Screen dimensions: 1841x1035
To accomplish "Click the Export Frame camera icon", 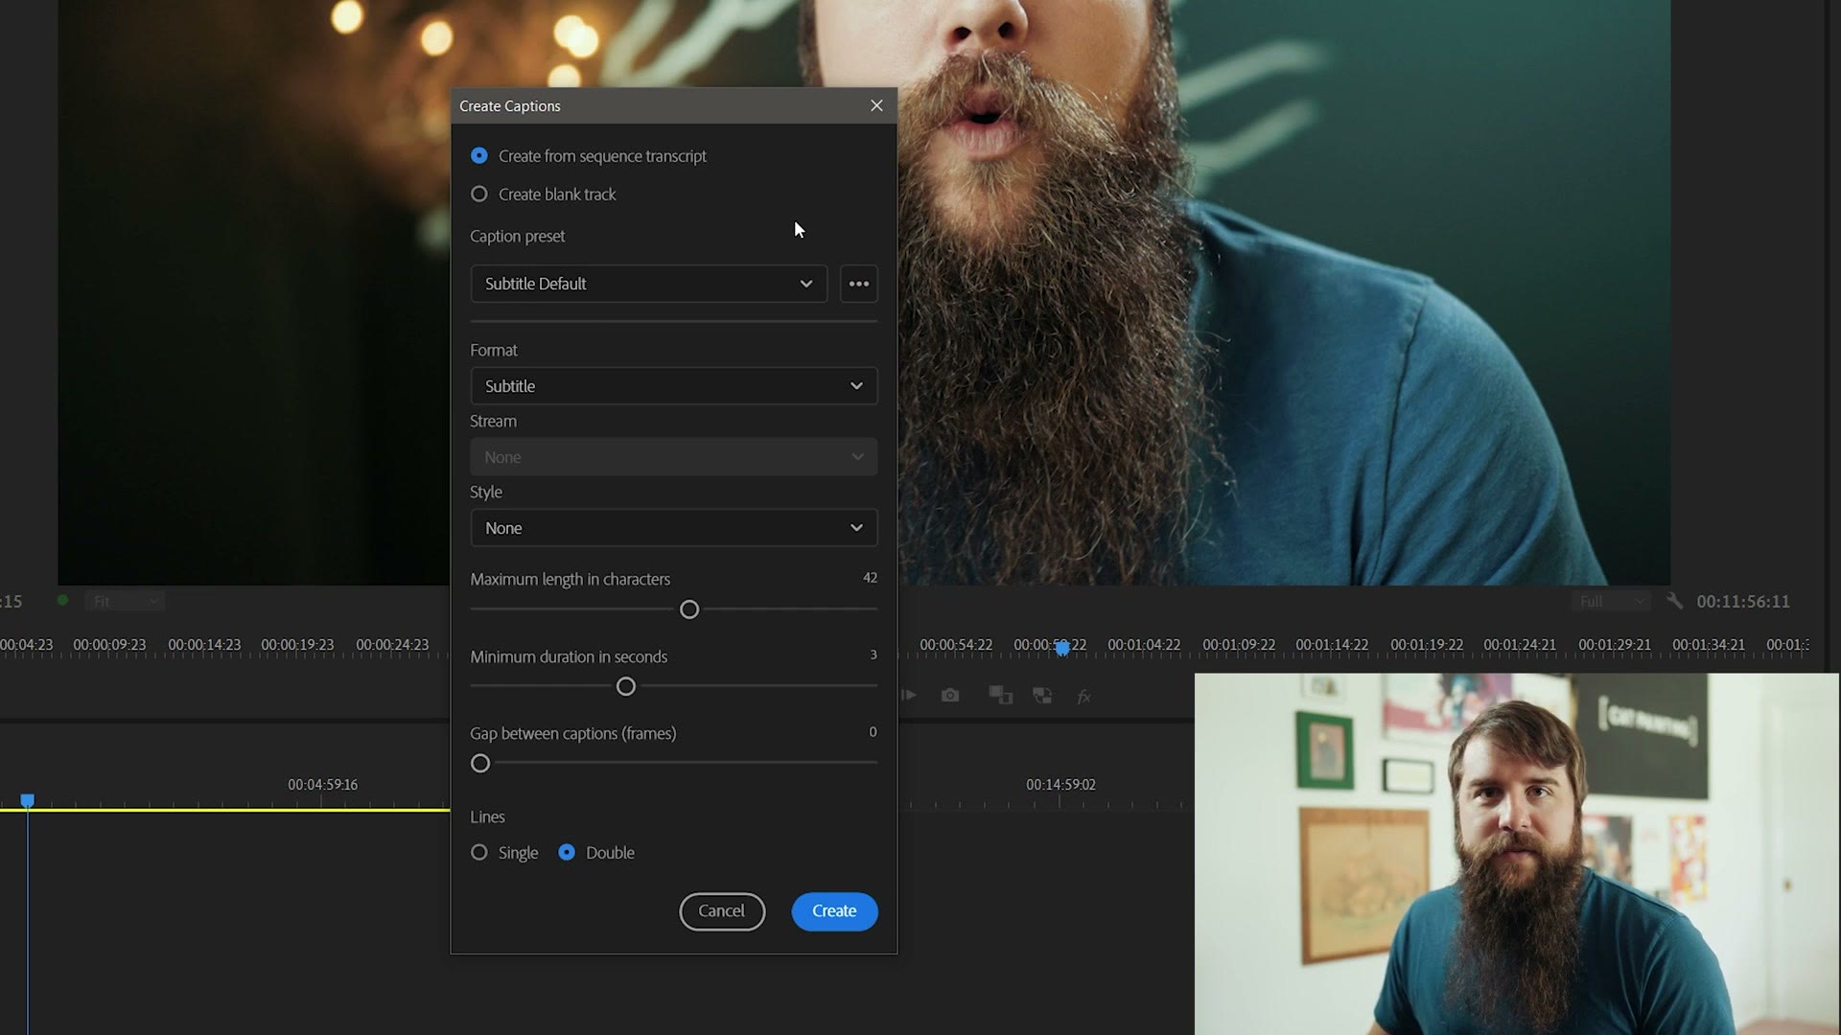I will click(x=950, y=695).
